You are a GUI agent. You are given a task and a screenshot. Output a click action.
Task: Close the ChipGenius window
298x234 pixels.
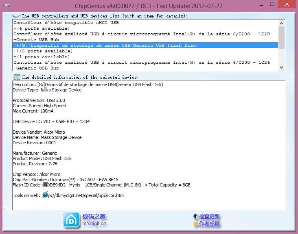coord(287,4)
